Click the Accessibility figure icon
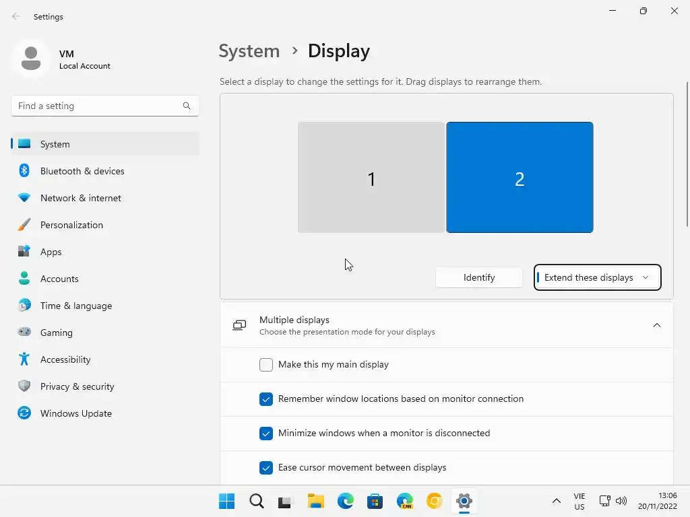The height and width of the screenshot is (517, 690). (x=24, y=359)
